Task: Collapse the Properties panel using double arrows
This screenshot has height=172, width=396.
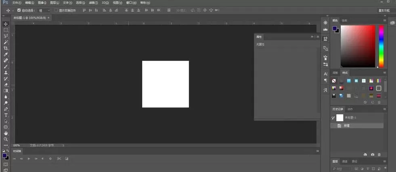Action: point(312,37)
